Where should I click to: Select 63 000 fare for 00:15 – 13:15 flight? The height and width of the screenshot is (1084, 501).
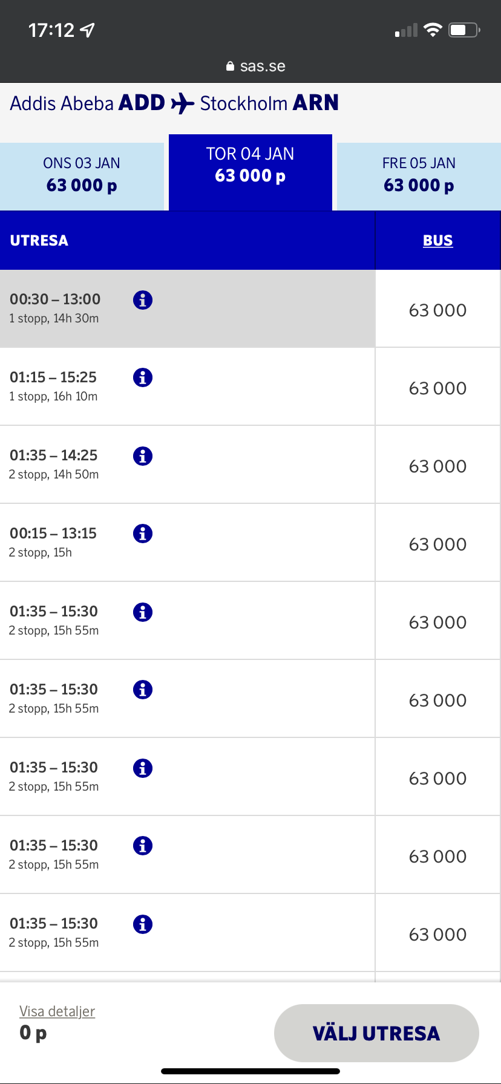tap(437, 544)
